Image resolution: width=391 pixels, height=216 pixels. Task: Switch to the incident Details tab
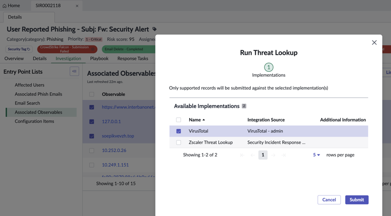click(x=40, y=58)
